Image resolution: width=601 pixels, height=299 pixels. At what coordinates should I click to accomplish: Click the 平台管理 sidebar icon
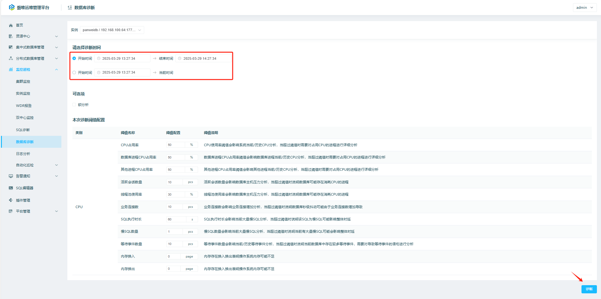coord(11,211)
